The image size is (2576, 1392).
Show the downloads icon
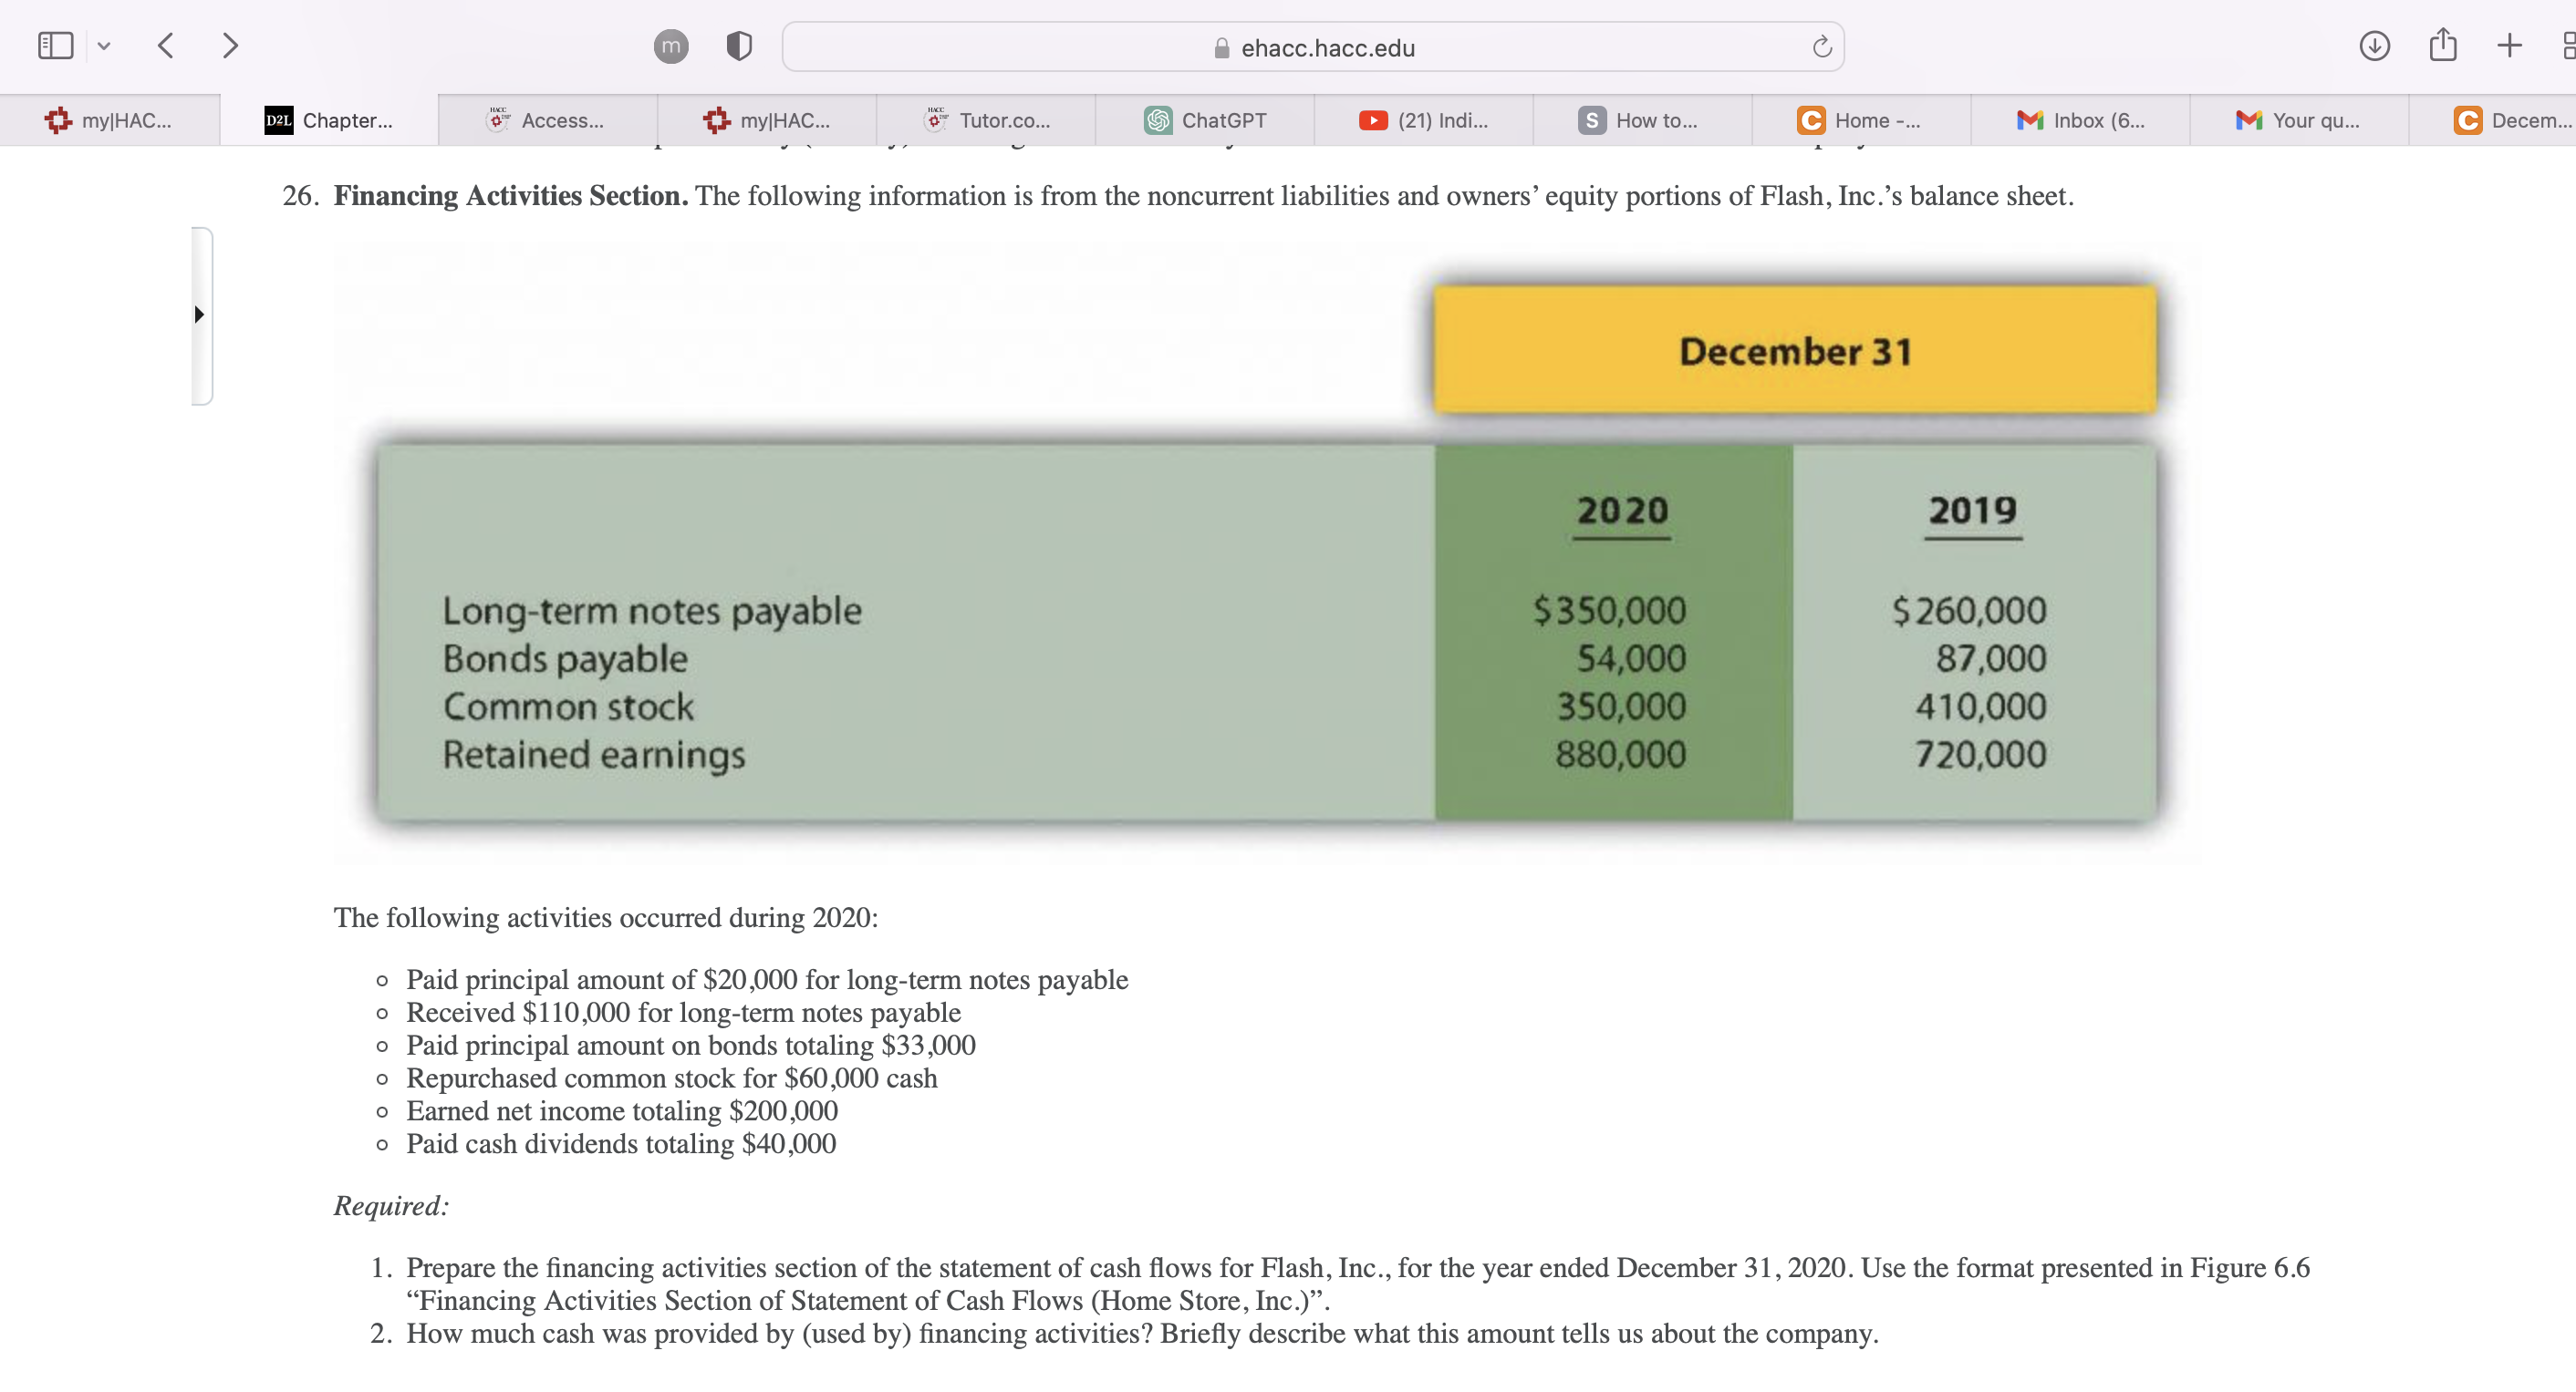2374,46
